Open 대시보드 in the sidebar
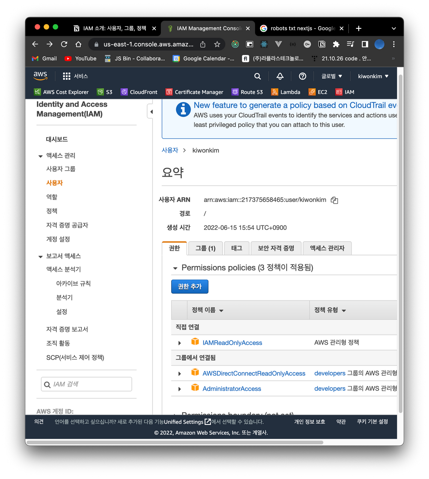The image size is (429, 479). coord(57,139)
